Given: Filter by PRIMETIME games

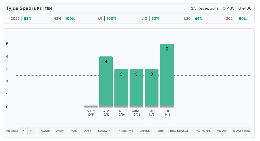Looking at the screenshot, I should pyautogui.click(x=125, y=131).
